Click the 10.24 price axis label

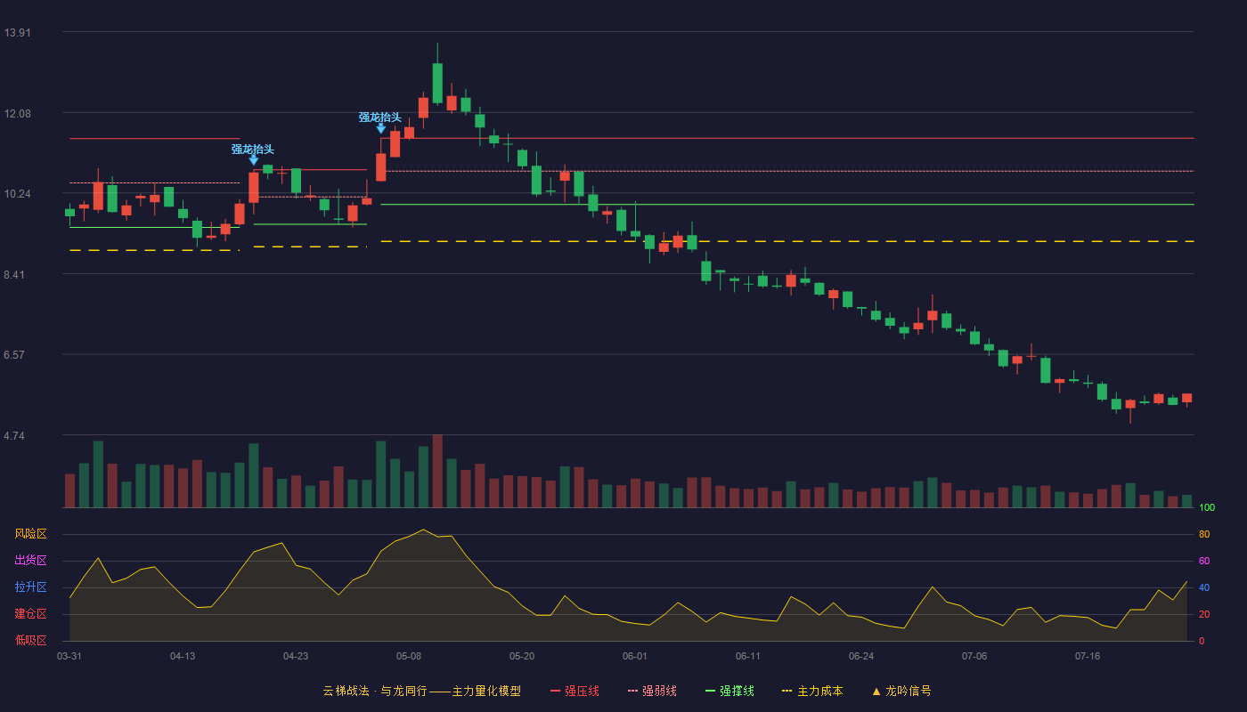point(18,194)
